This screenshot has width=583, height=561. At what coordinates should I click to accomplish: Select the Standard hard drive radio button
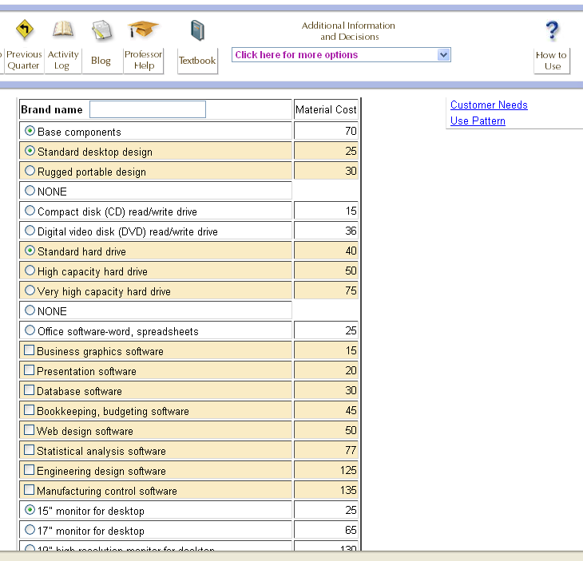coord(30,251)
